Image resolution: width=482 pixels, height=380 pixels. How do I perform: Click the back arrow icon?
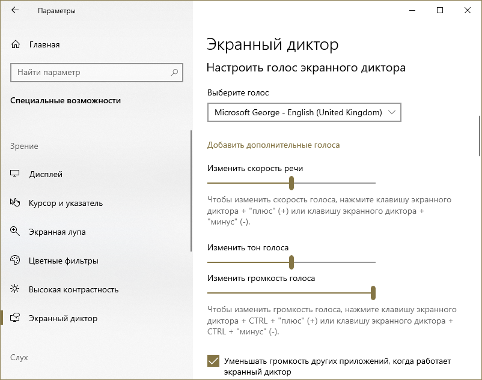(x=15, y=10)
